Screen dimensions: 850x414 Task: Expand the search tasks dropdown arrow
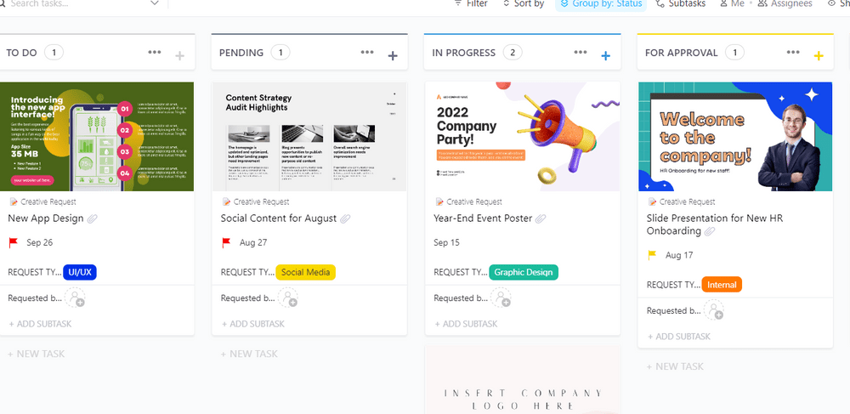(x=154, y=4)
